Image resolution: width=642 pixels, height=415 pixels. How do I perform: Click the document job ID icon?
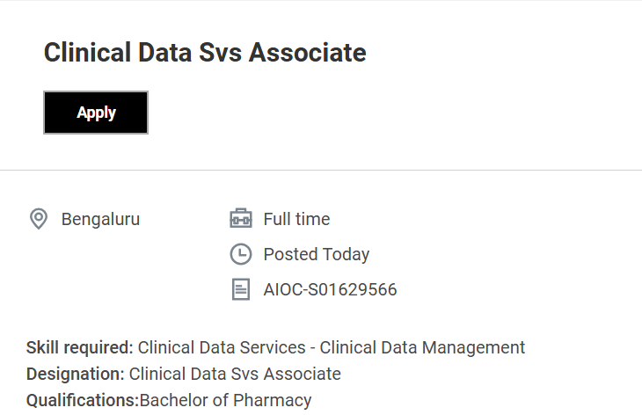point(240,289)
